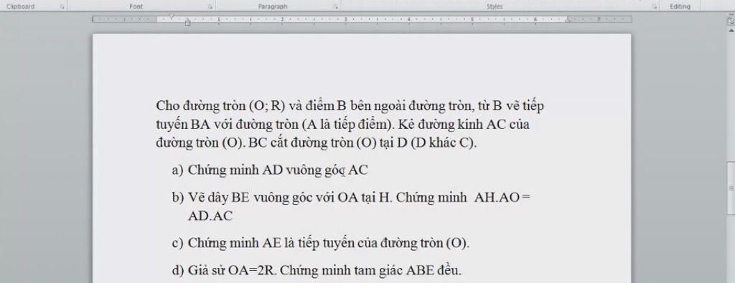The image size is (735, 283).
Task: Place cursor in line a) Chứng minh AD
Action: (270, 171)
